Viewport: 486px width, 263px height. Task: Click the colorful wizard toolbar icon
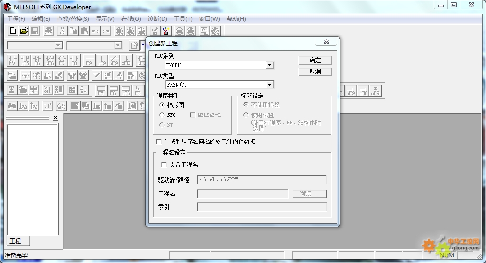pyautogui.click(x=166, y=31)
